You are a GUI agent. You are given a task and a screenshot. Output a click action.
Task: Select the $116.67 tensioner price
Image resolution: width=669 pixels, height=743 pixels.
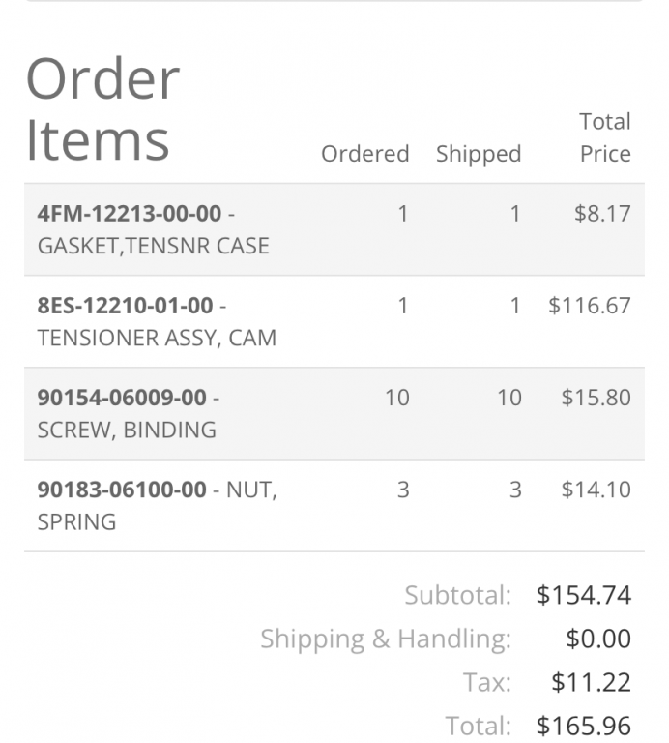[589, 306]
